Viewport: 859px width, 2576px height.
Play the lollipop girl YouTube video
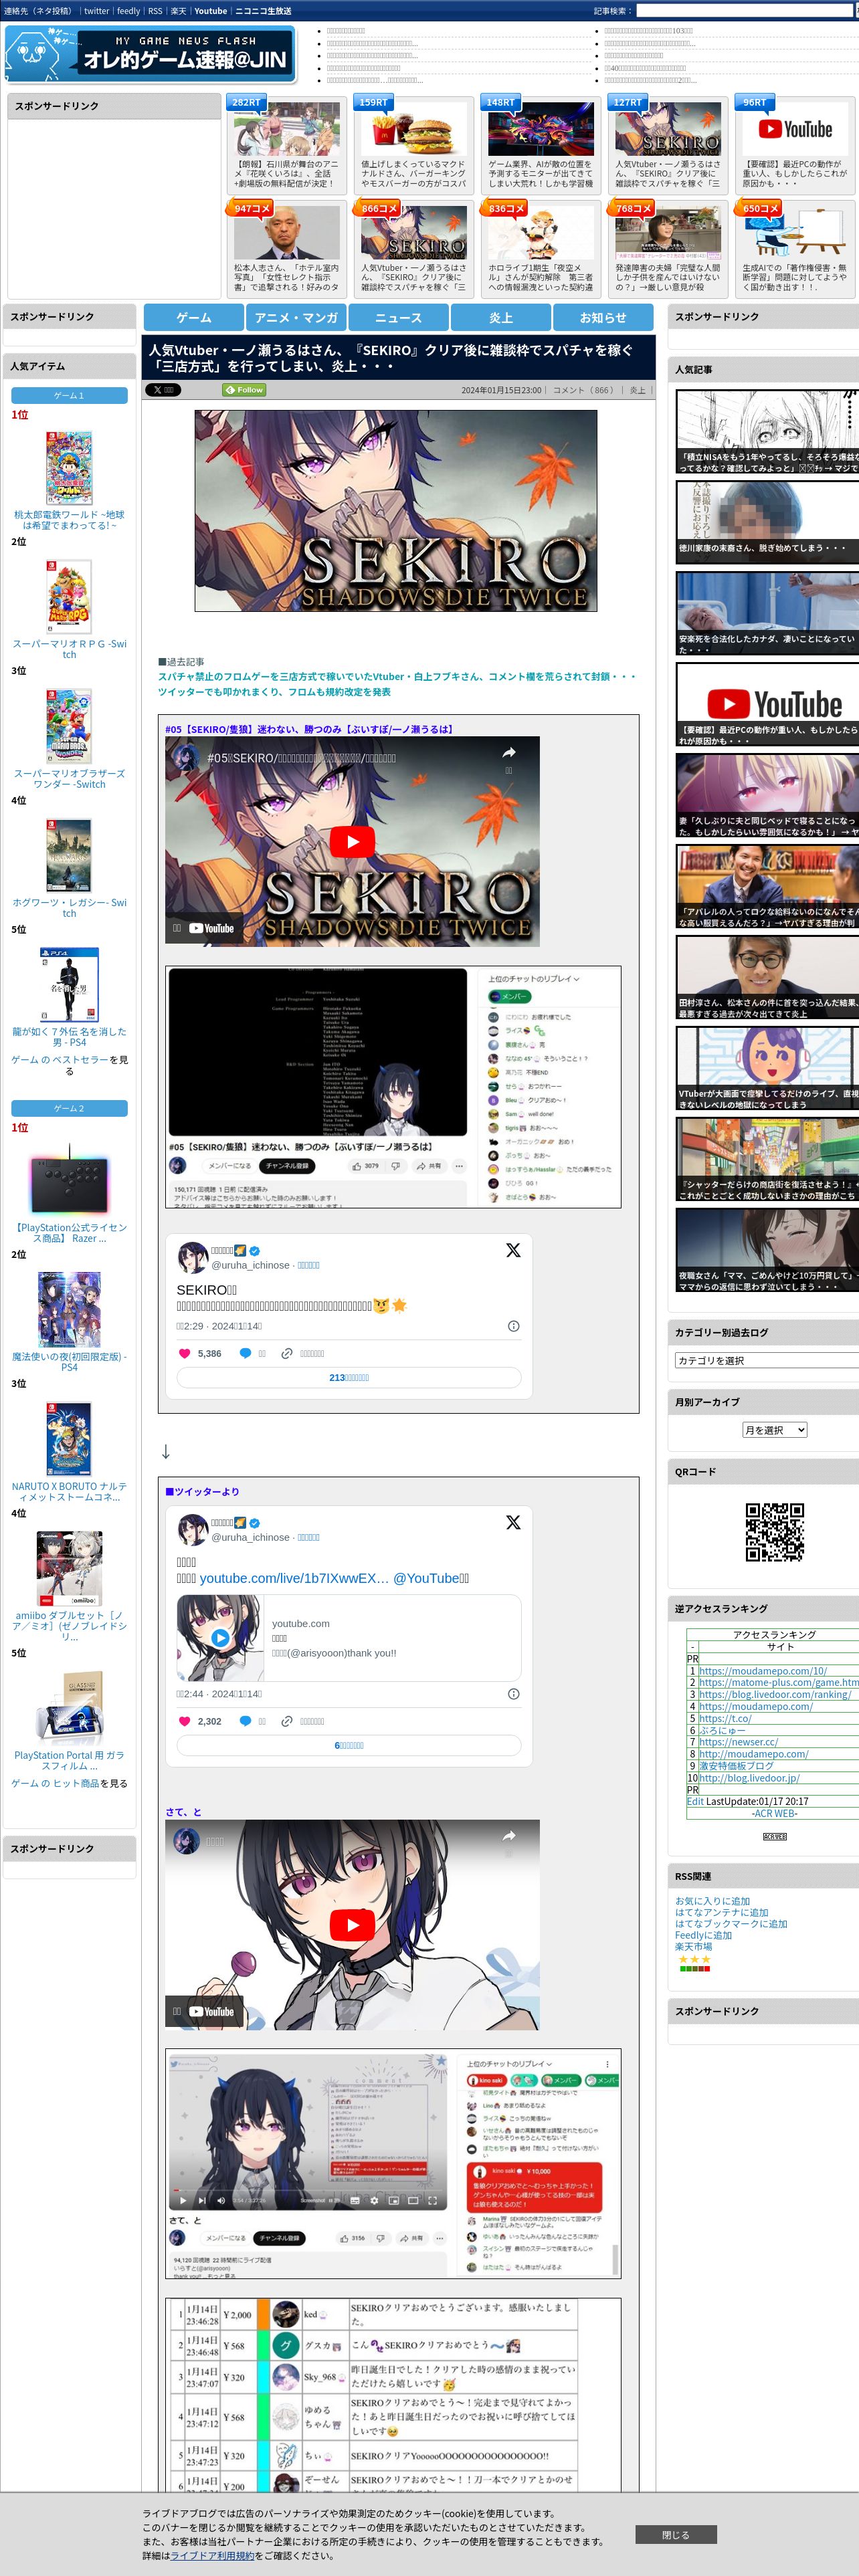tap(352, 1924)
